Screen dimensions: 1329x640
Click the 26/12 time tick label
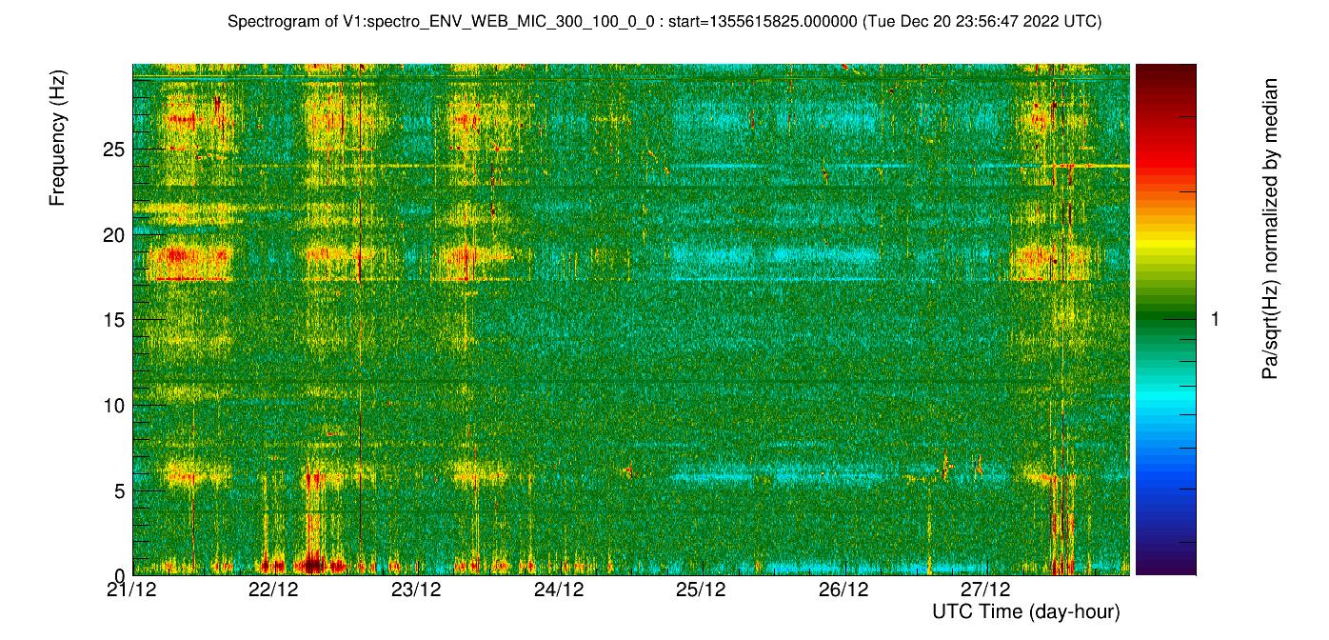tap(843, 590)
